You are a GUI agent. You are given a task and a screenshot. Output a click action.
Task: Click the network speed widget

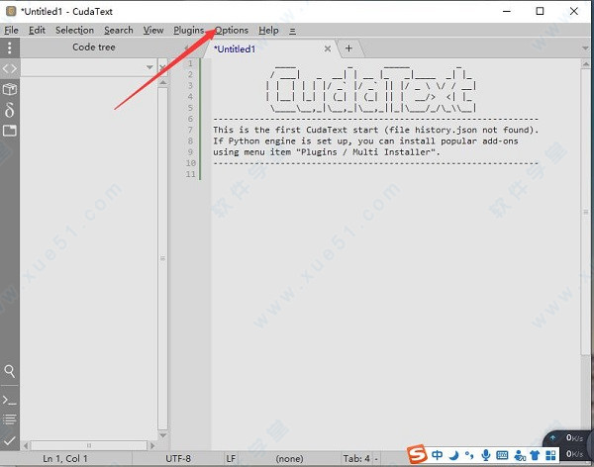pyautogui.click(x=568, y=446)
